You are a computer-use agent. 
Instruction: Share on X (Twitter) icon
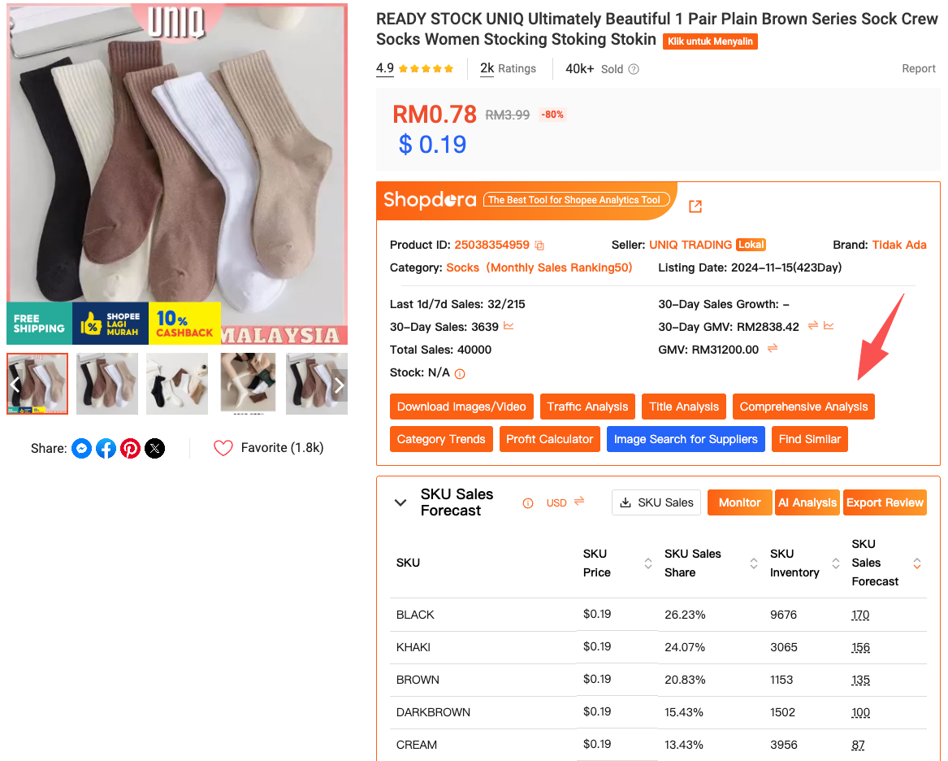pos(154,448)
